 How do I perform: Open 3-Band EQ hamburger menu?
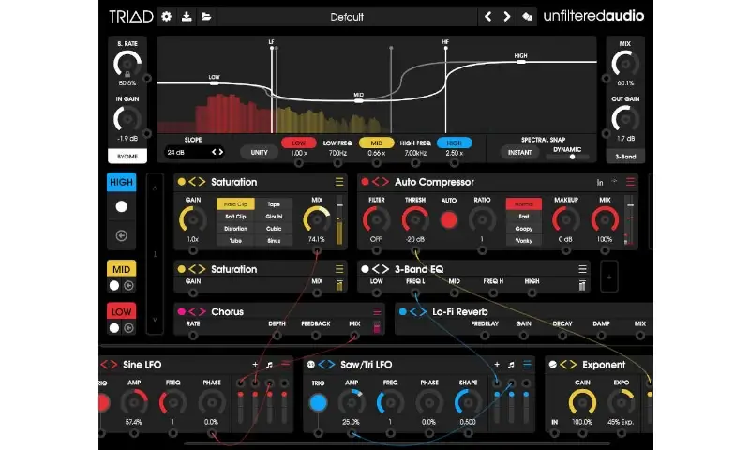click(582, 269)
